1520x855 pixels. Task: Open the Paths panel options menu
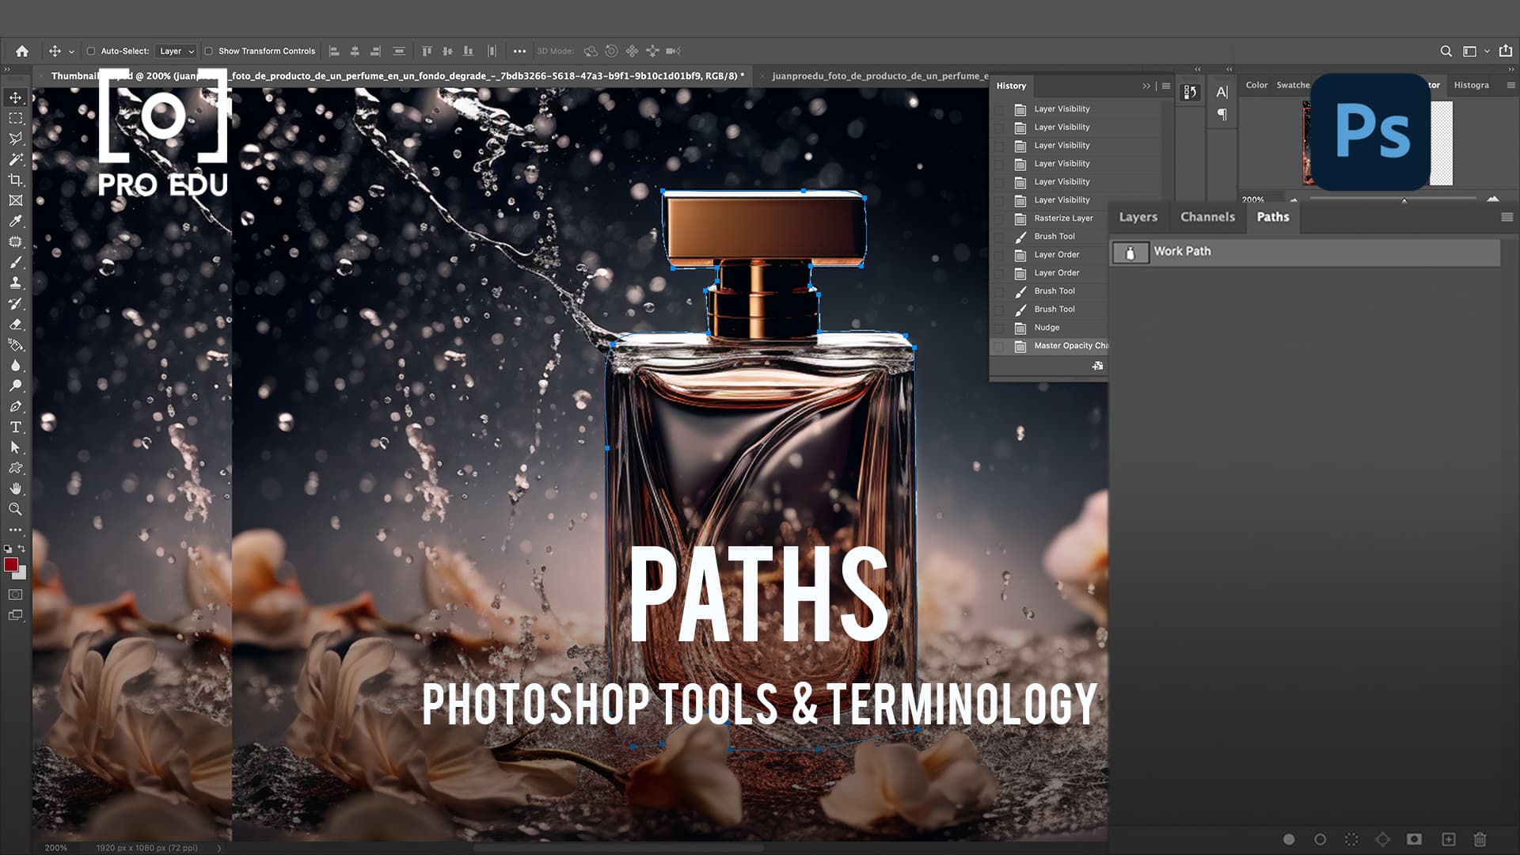click(1506, 216)
